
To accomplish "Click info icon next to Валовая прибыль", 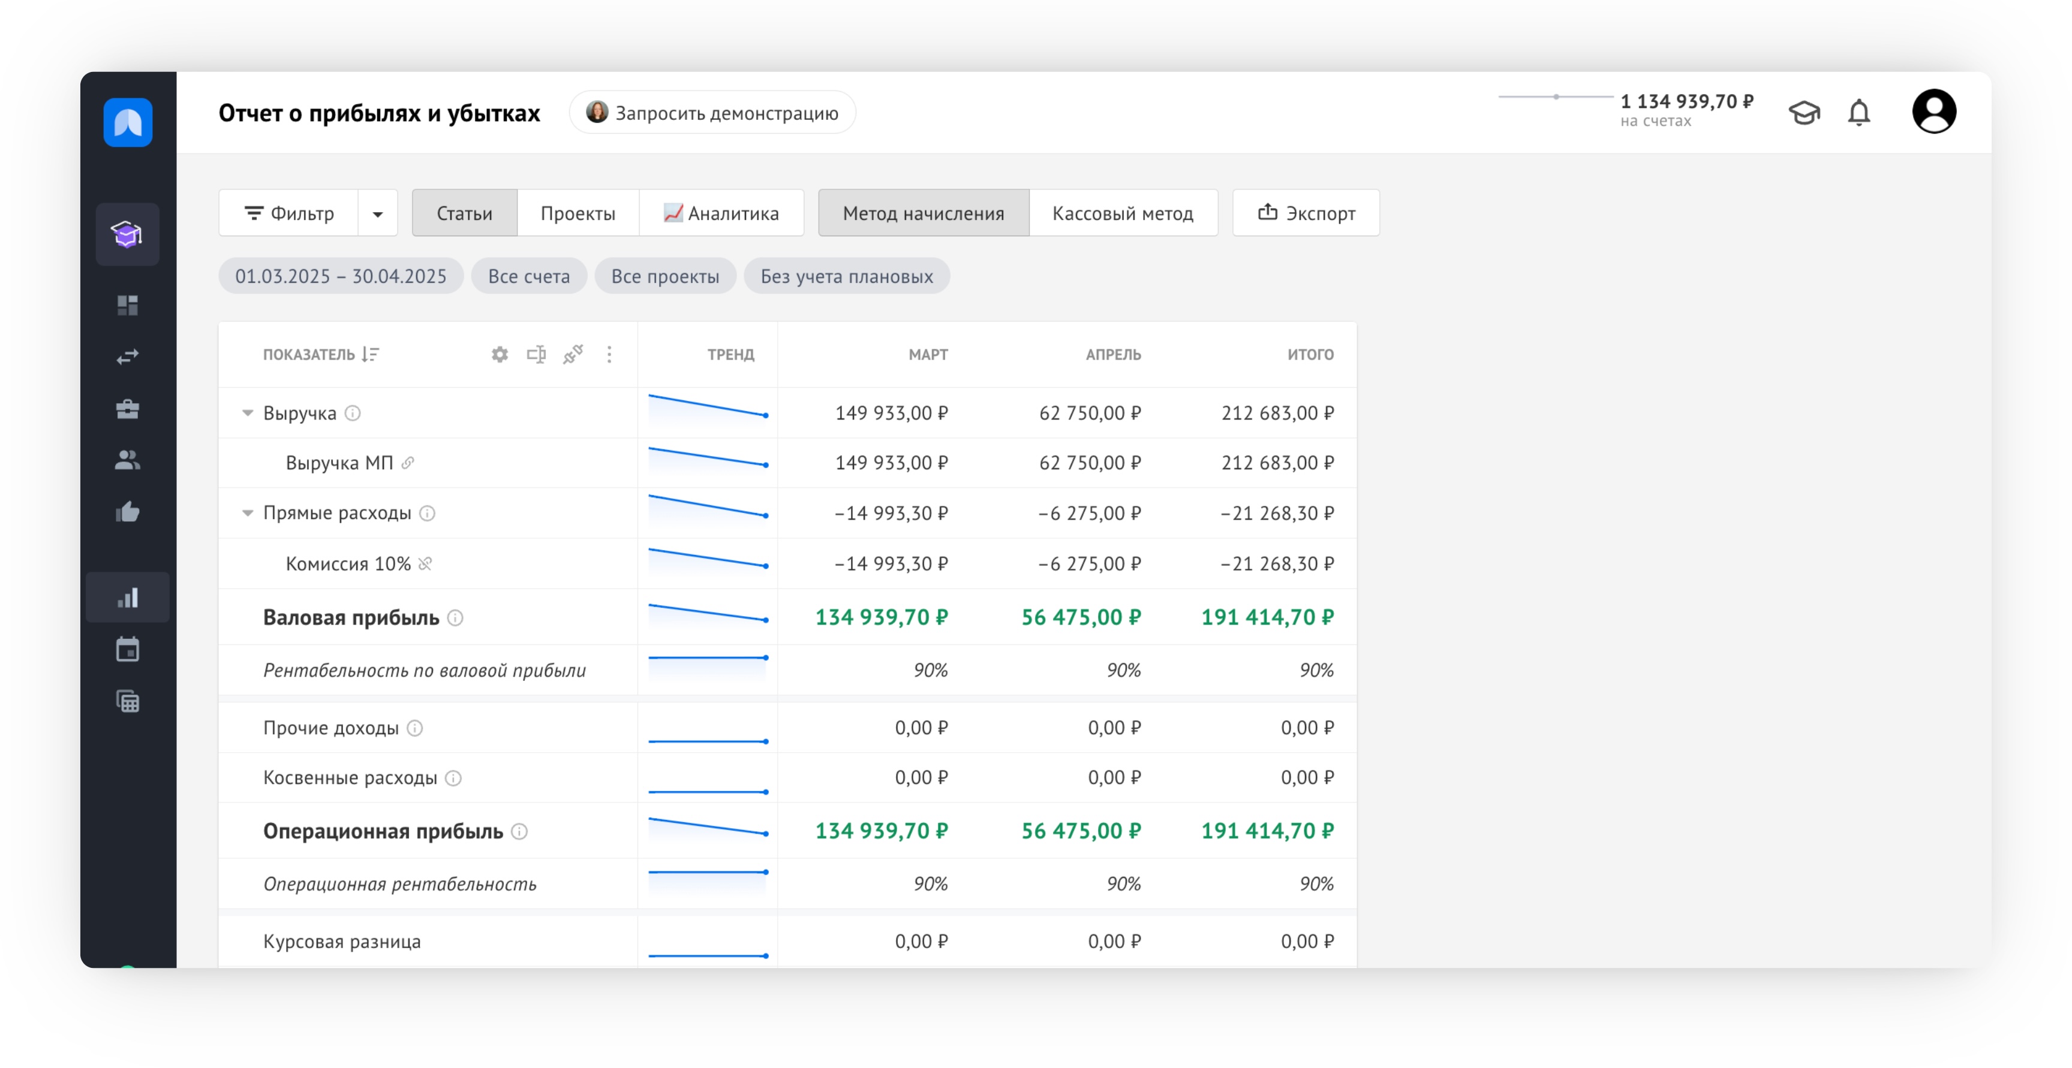I will [455, 617].
